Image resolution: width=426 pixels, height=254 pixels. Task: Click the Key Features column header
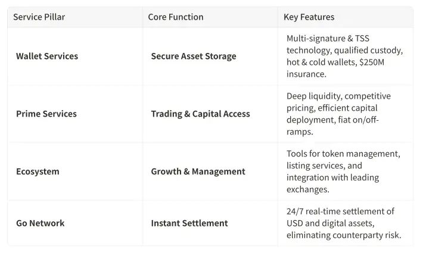point(309,17)
